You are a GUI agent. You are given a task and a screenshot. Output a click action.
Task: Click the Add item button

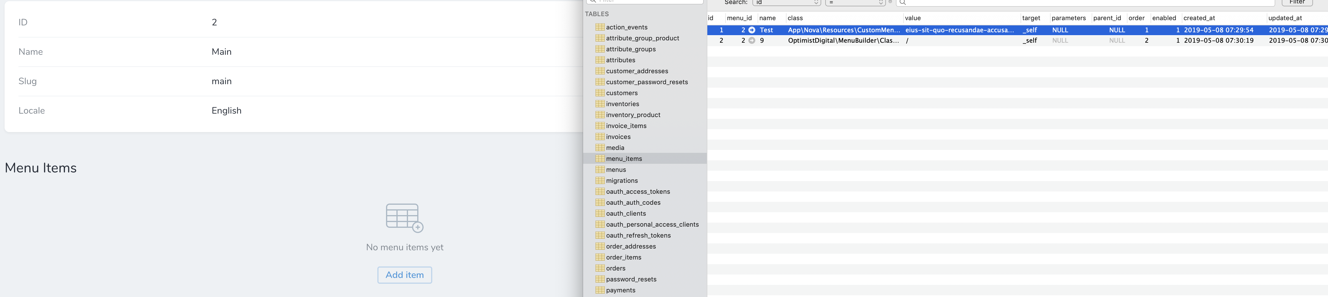click(x=404, y=275)
